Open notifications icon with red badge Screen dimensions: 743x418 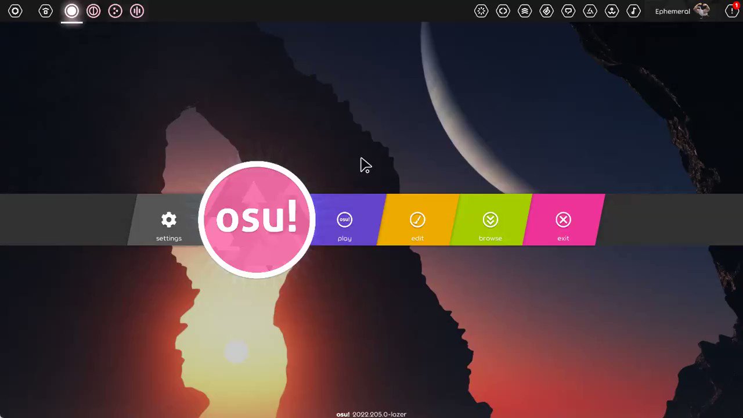732,11
